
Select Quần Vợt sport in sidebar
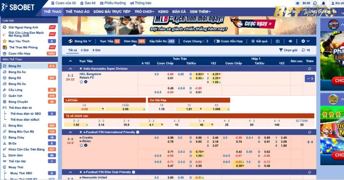(29, 96)
